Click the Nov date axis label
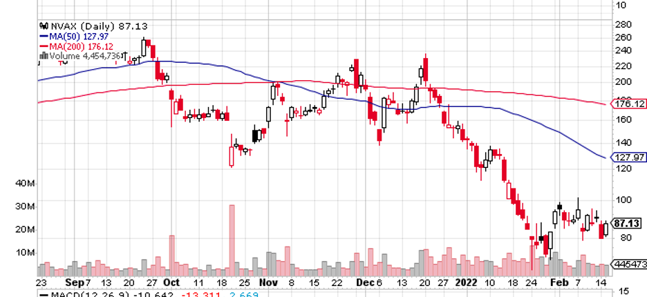The width and height of the screenshot is (647, 297). (x=268, y=282)
